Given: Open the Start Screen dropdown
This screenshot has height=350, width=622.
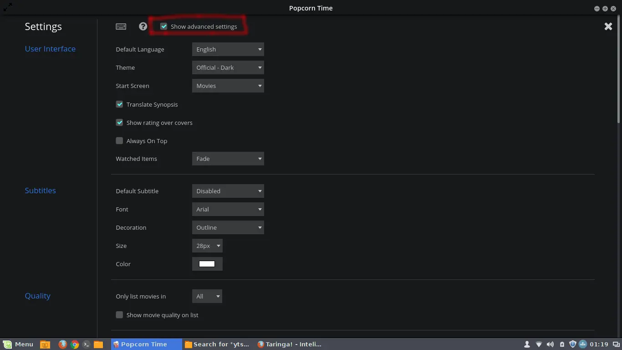Looking at the screenshot, I should pyautogui.click(x=228, y=86).
